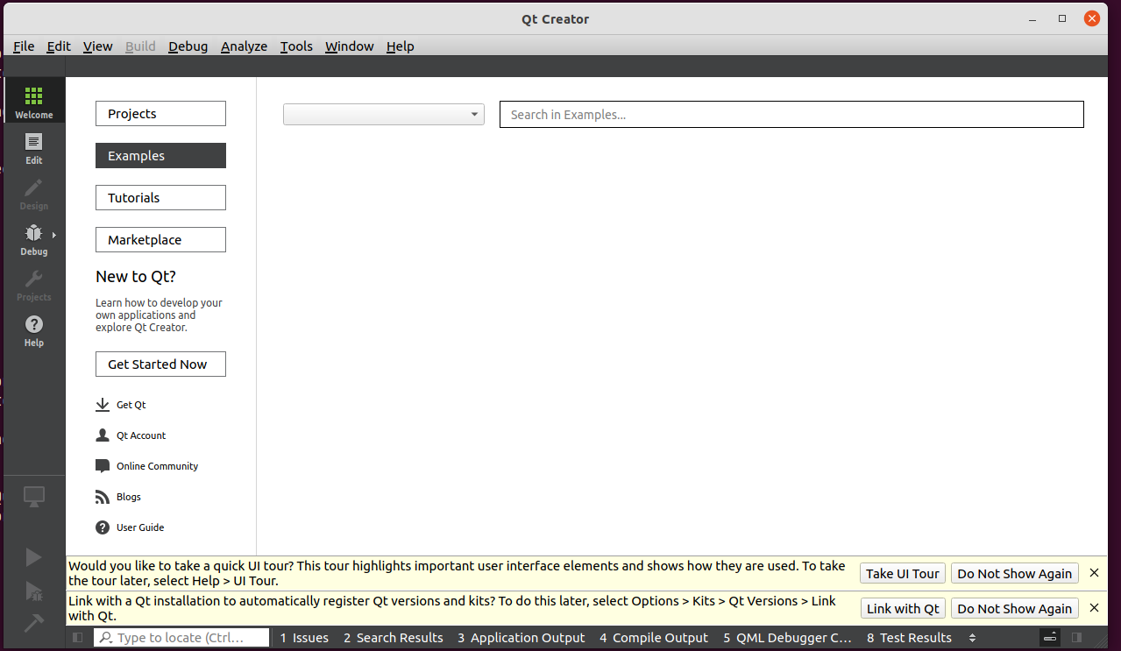Screen dimensions: 1121x651
Task: Open the Design mode
Action: 33,193
